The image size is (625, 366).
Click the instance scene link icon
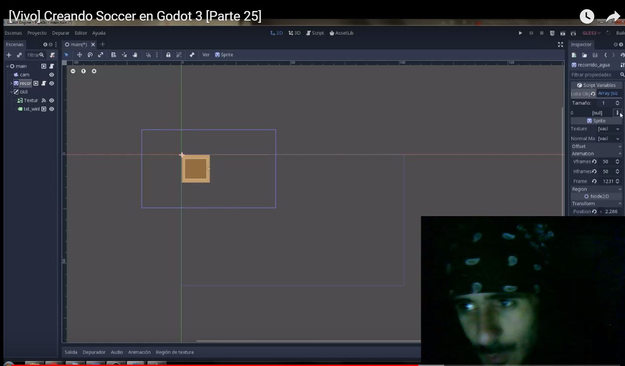point(18,55)
